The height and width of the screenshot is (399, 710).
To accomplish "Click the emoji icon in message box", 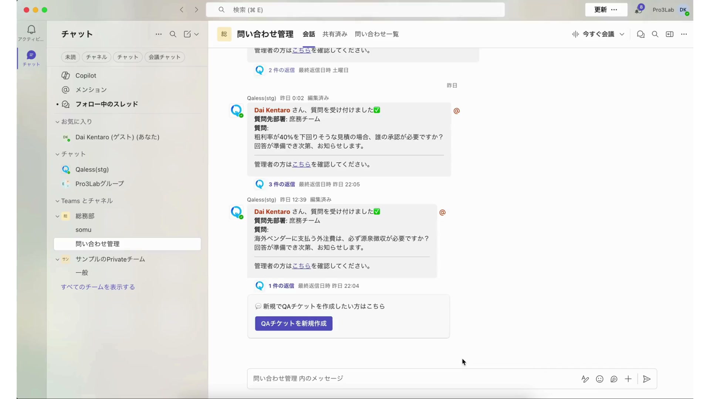I will 599,379.
